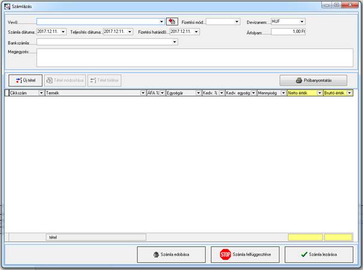Click into the Megjegyzés notes field
Viewport: 363px width, 270px height.
[x=194, y=57]
